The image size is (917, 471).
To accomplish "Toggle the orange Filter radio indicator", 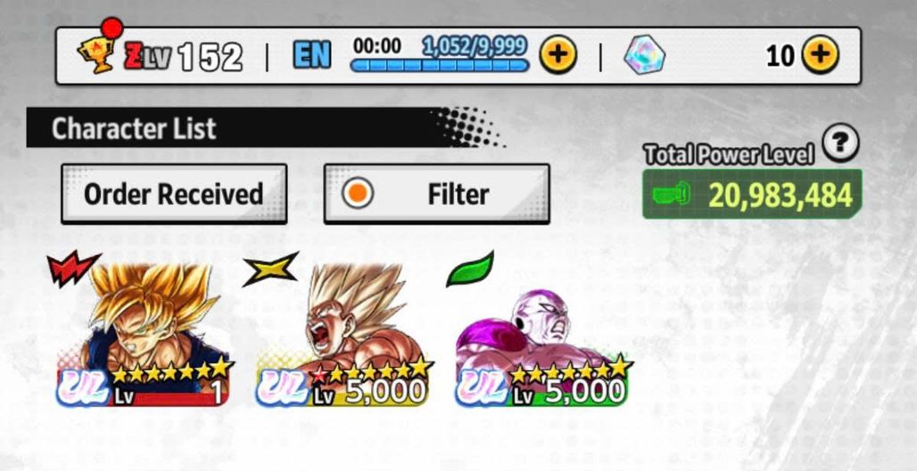I will coord(357,193).
